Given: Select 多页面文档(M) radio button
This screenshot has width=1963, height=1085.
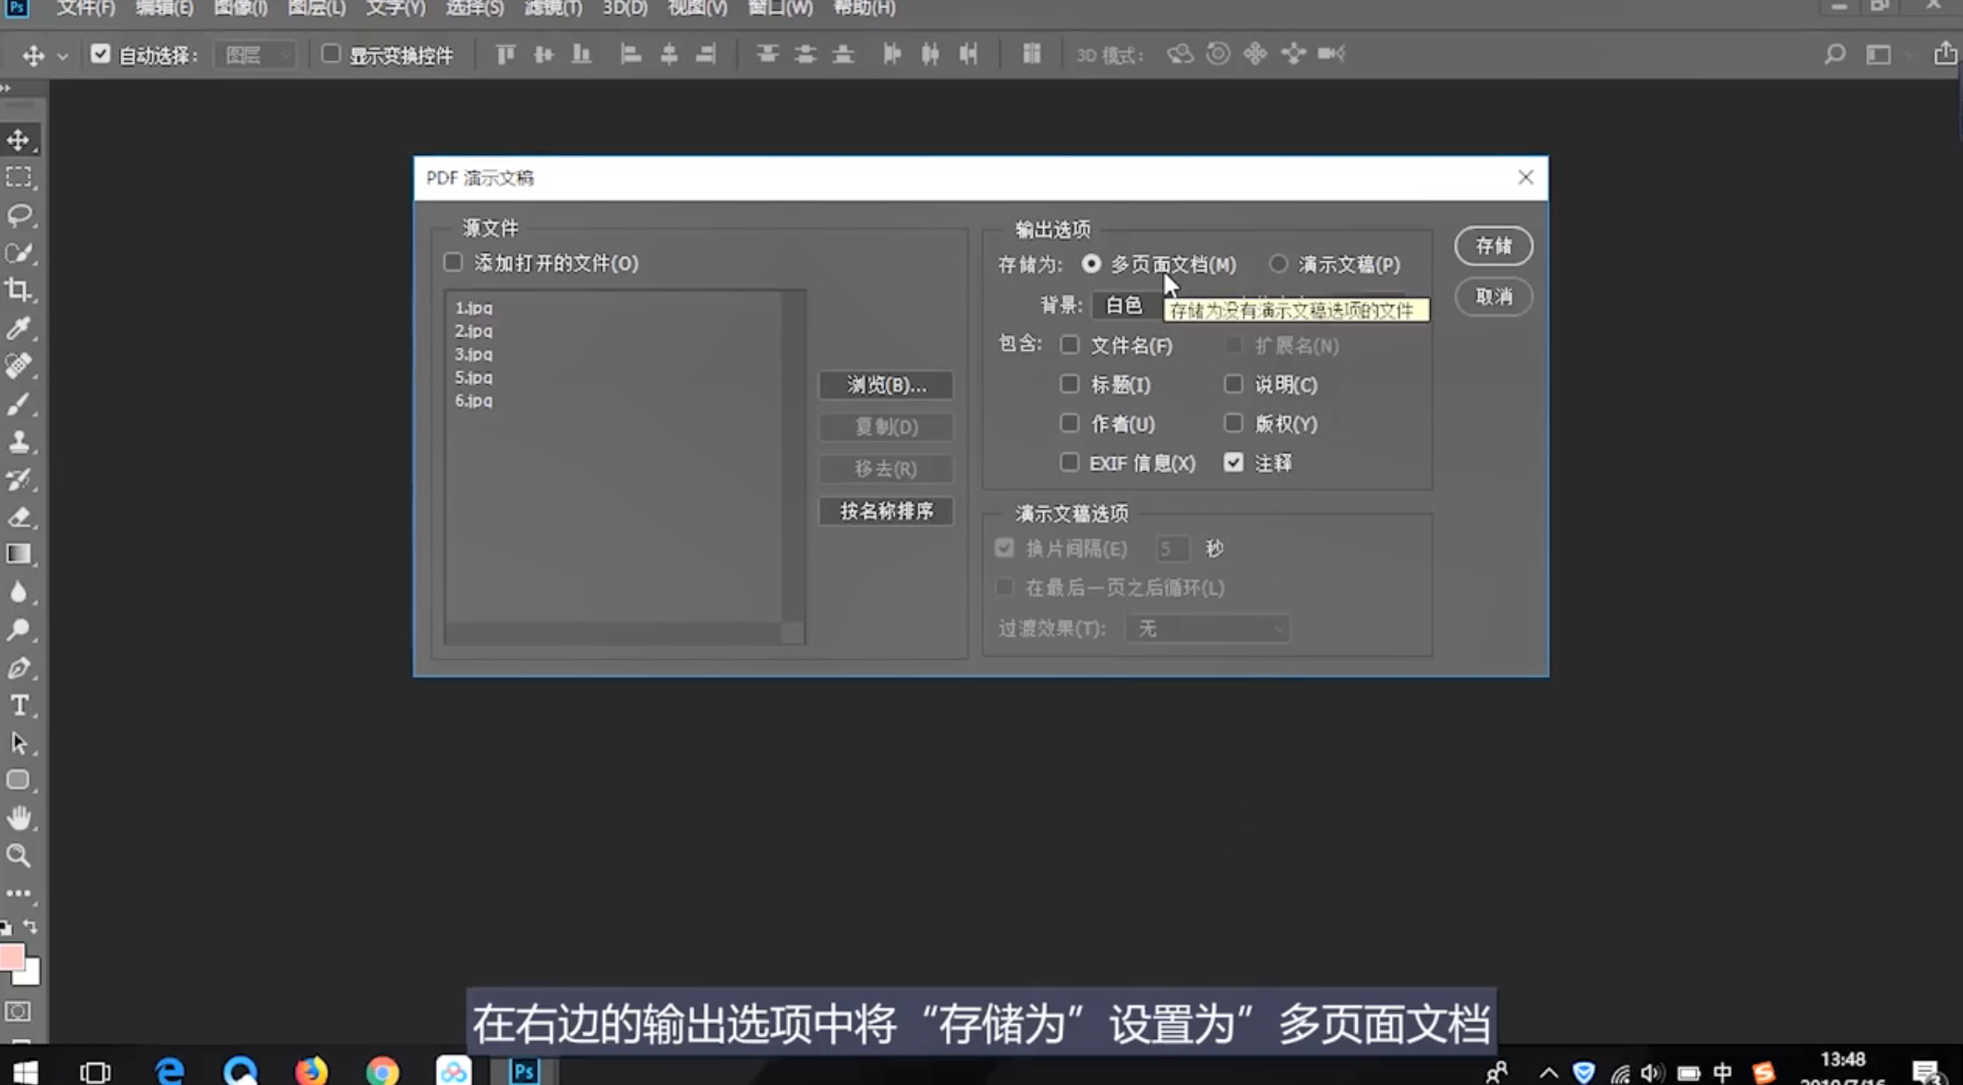Looking at the screenshot, I should [x=1091, y=264].
